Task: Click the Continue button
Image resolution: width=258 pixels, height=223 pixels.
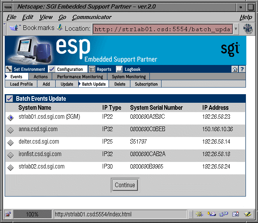Action: pyautogui.click(x=125, y=185)
